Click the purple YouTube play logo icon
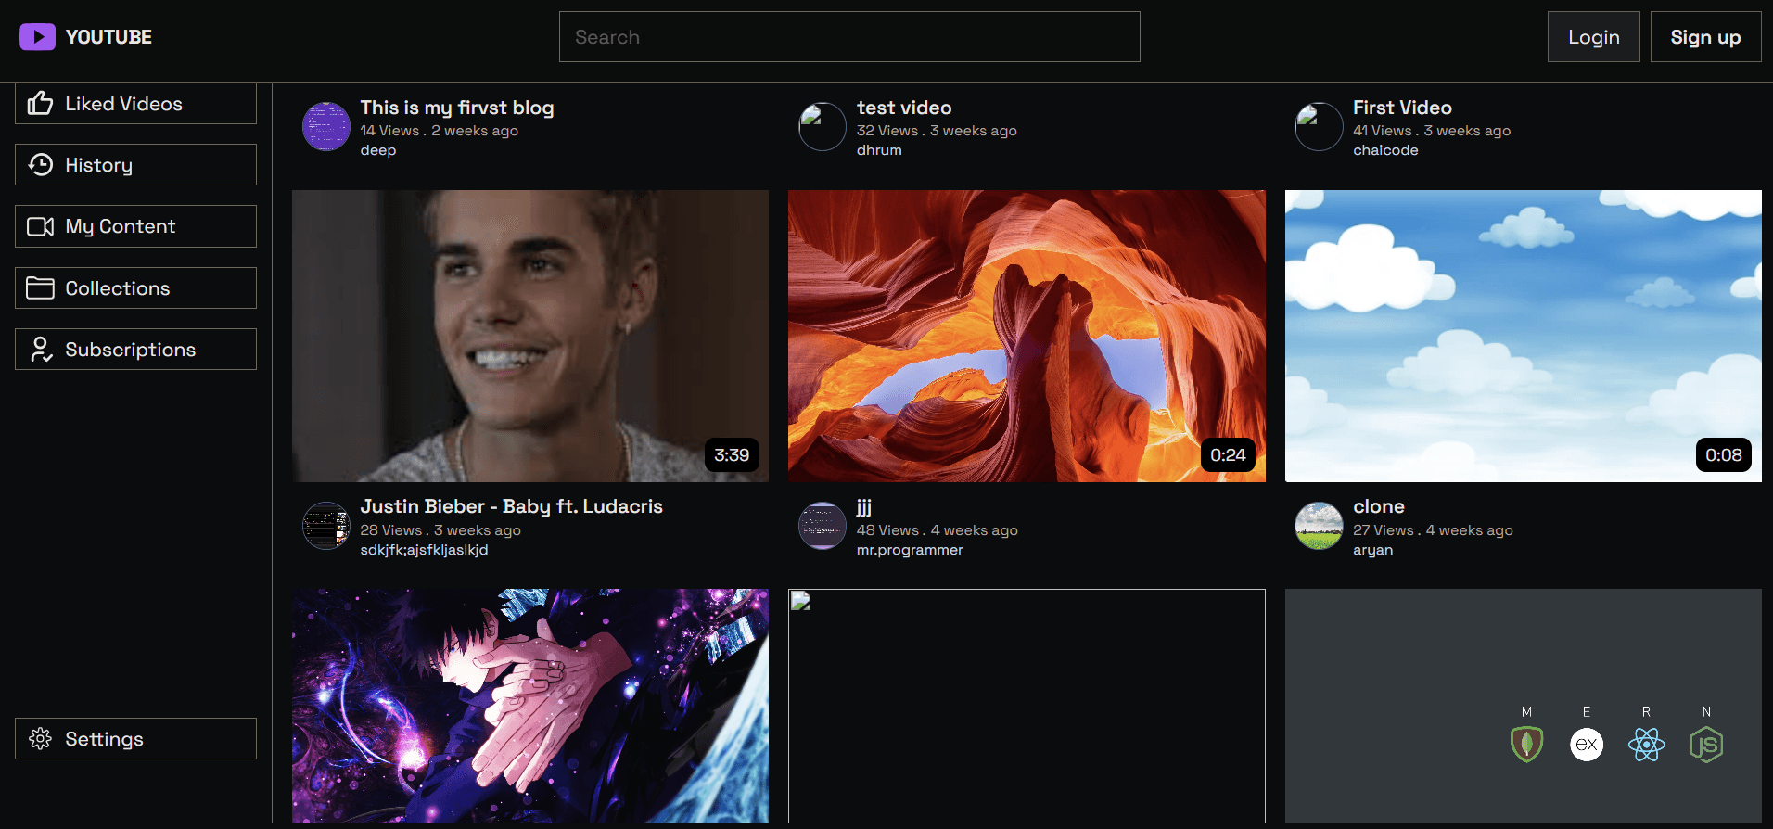 click(37, 37)
